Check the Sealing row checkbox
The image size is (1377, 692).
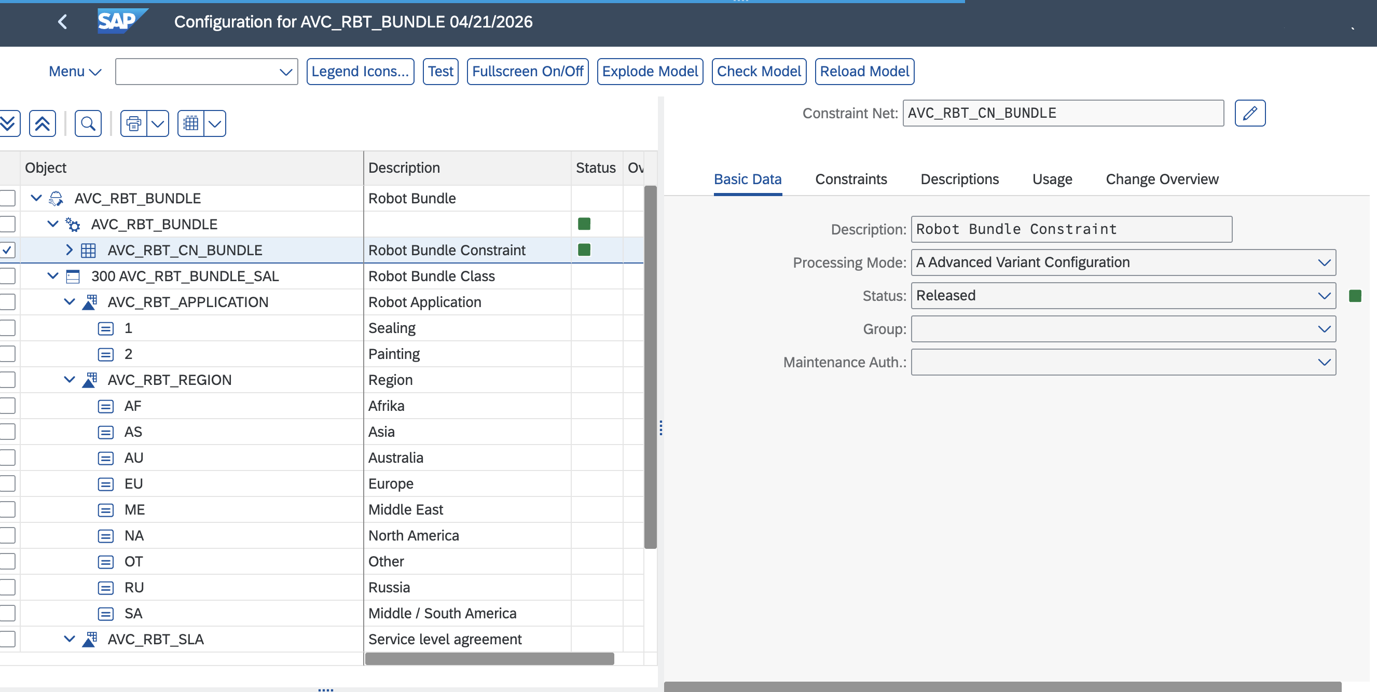coord(7,328)
